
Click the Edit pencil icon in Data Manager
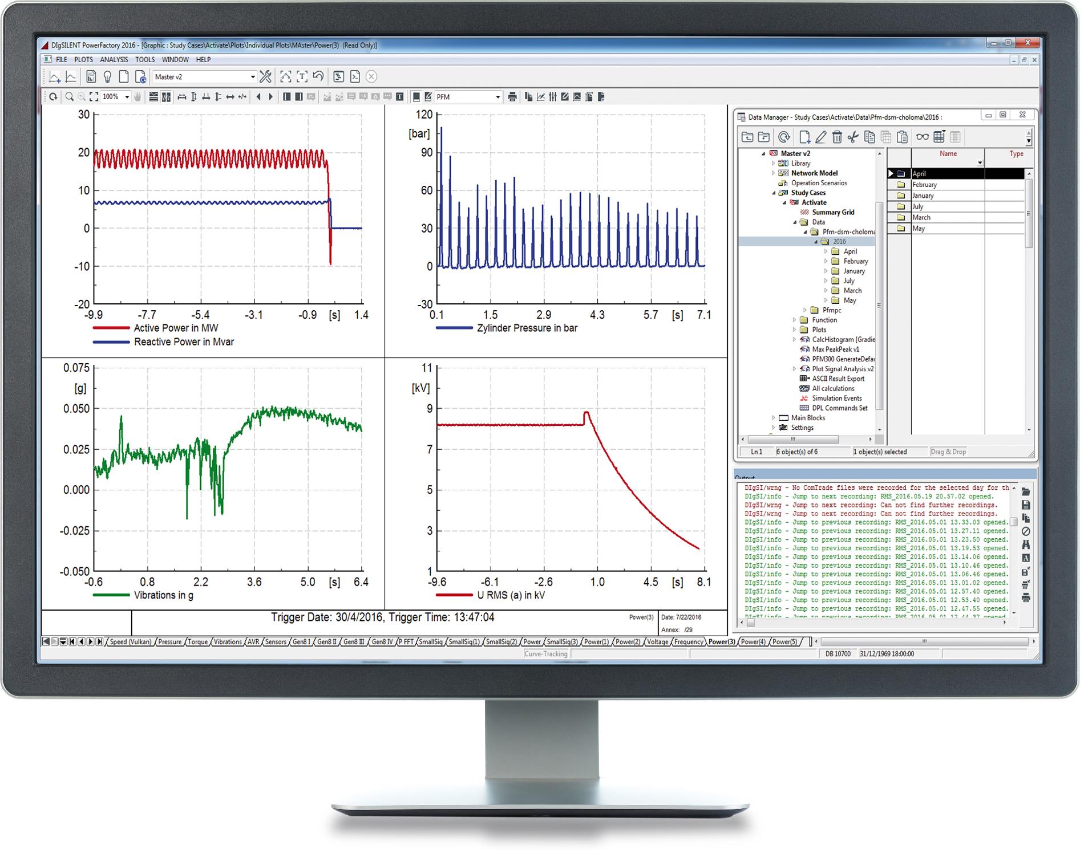[x=822, y=137]
